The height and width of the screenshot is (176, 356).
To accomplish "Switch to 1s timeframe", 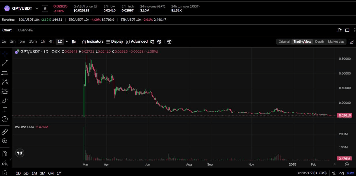I will click(4, 41).
